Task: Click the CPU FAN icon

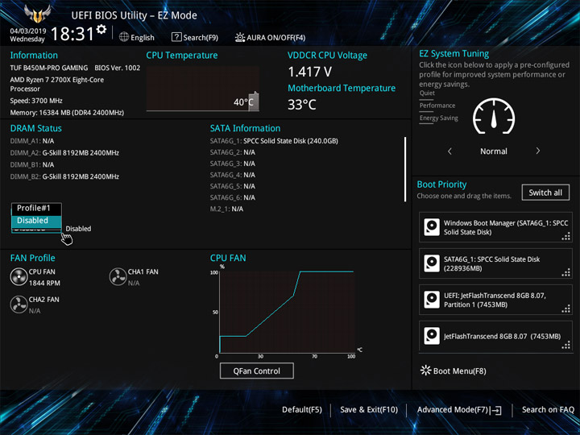Action: (x=19, y=276)
